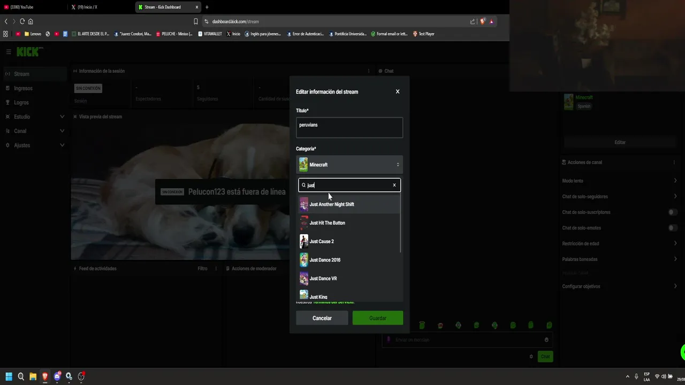Viewport: 685px width, 385px height.
Task: Send message with green Chat button
Action: 545,357
